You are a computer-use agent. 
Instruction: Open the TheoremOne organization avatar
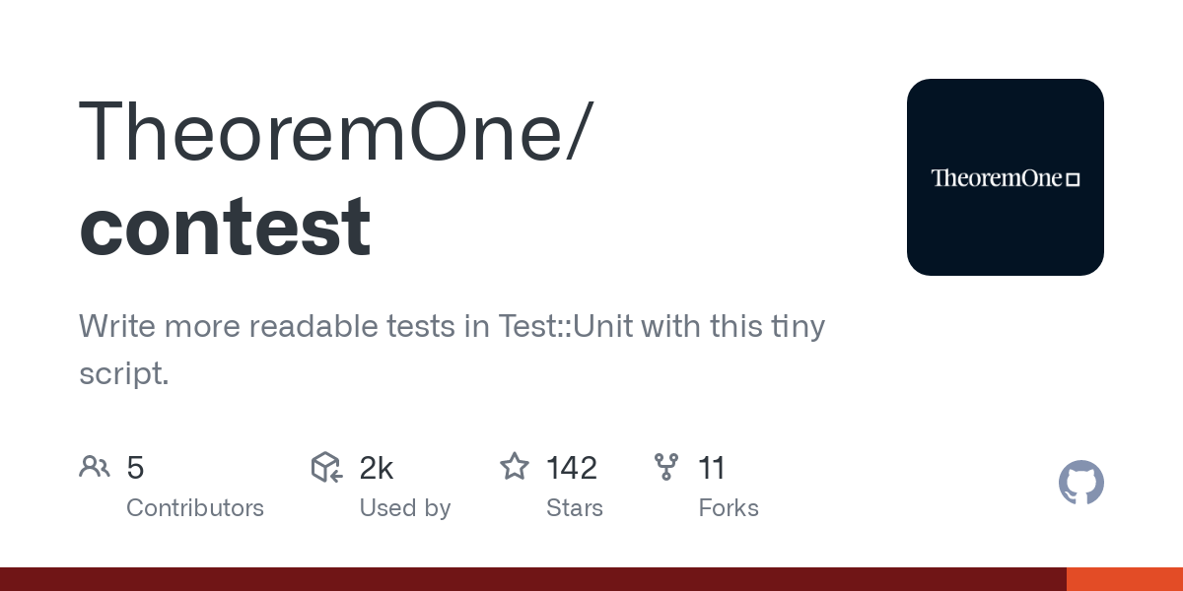(x=1005, y=177)
